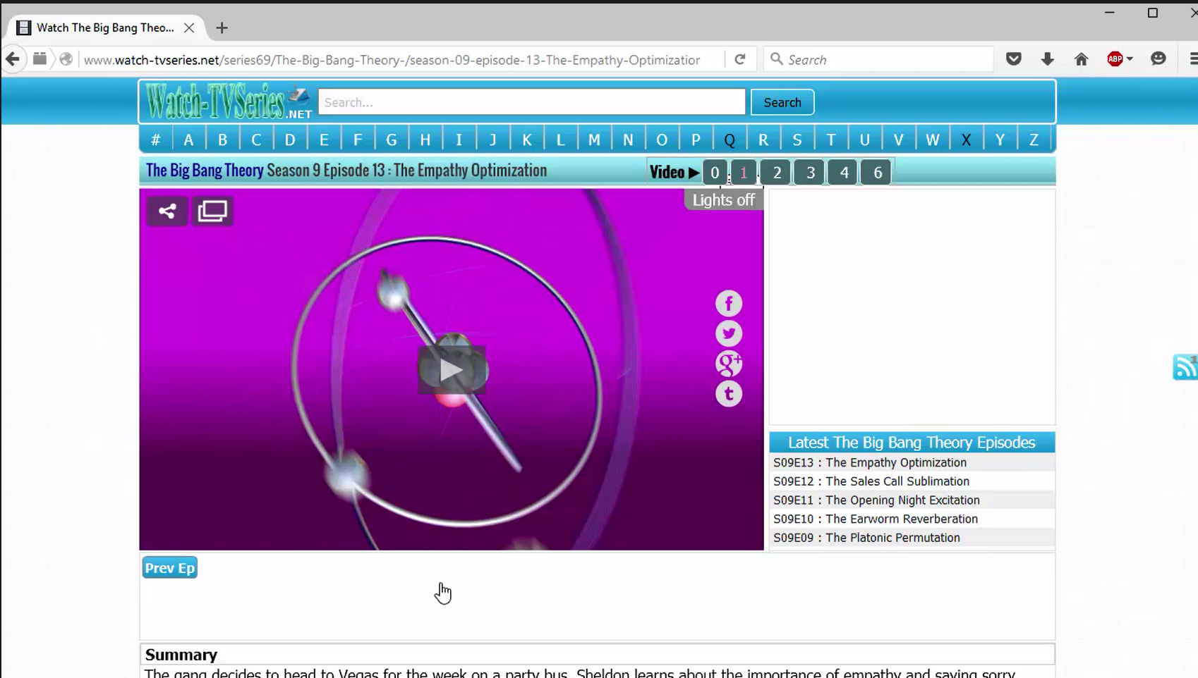Select video source 1
1198x678 pixels.
point(744,173)
